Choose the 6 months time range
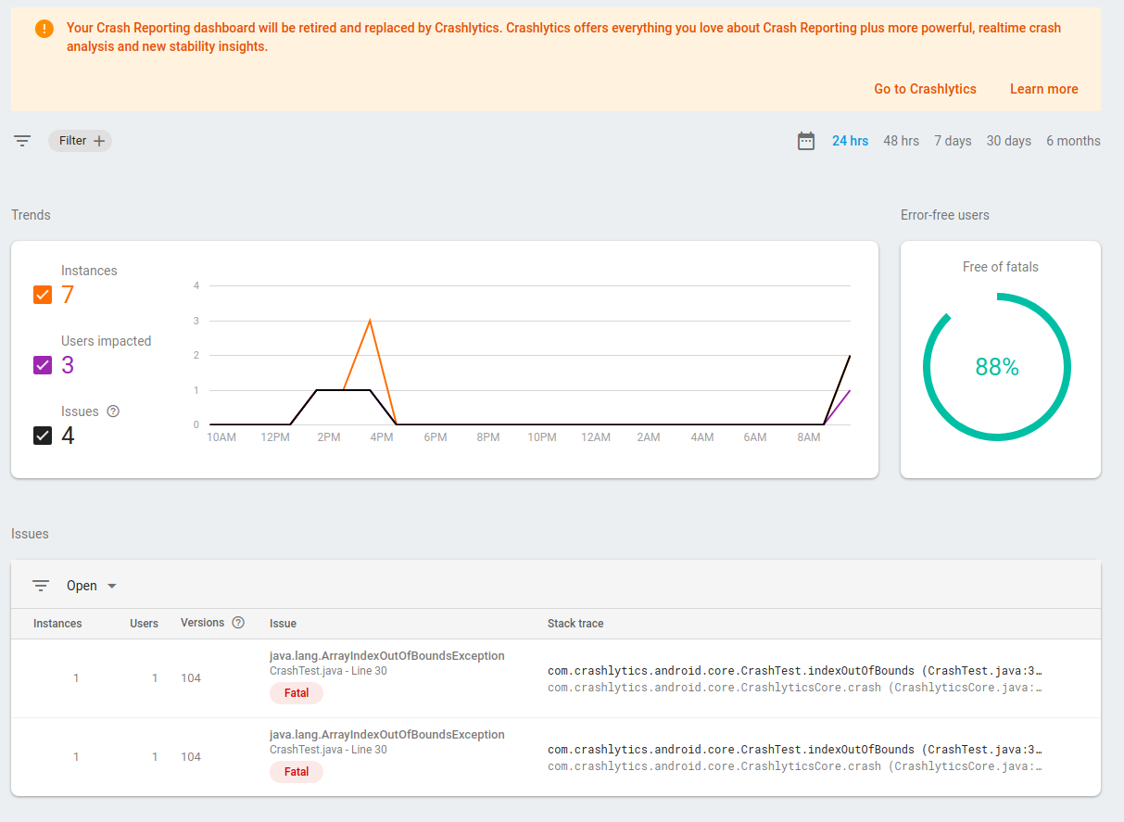 pos(1073,141)
